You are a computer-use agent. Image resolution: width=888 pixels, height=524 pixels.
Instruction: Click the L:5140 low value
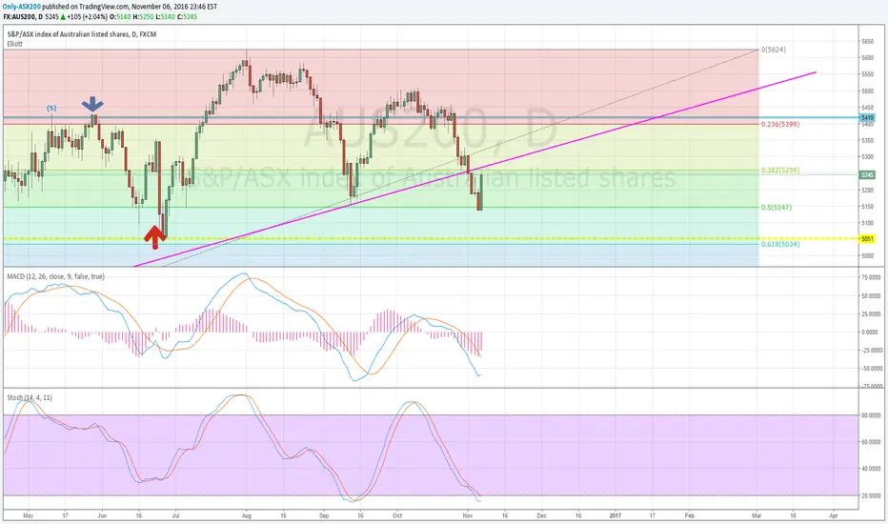[168, 17]
